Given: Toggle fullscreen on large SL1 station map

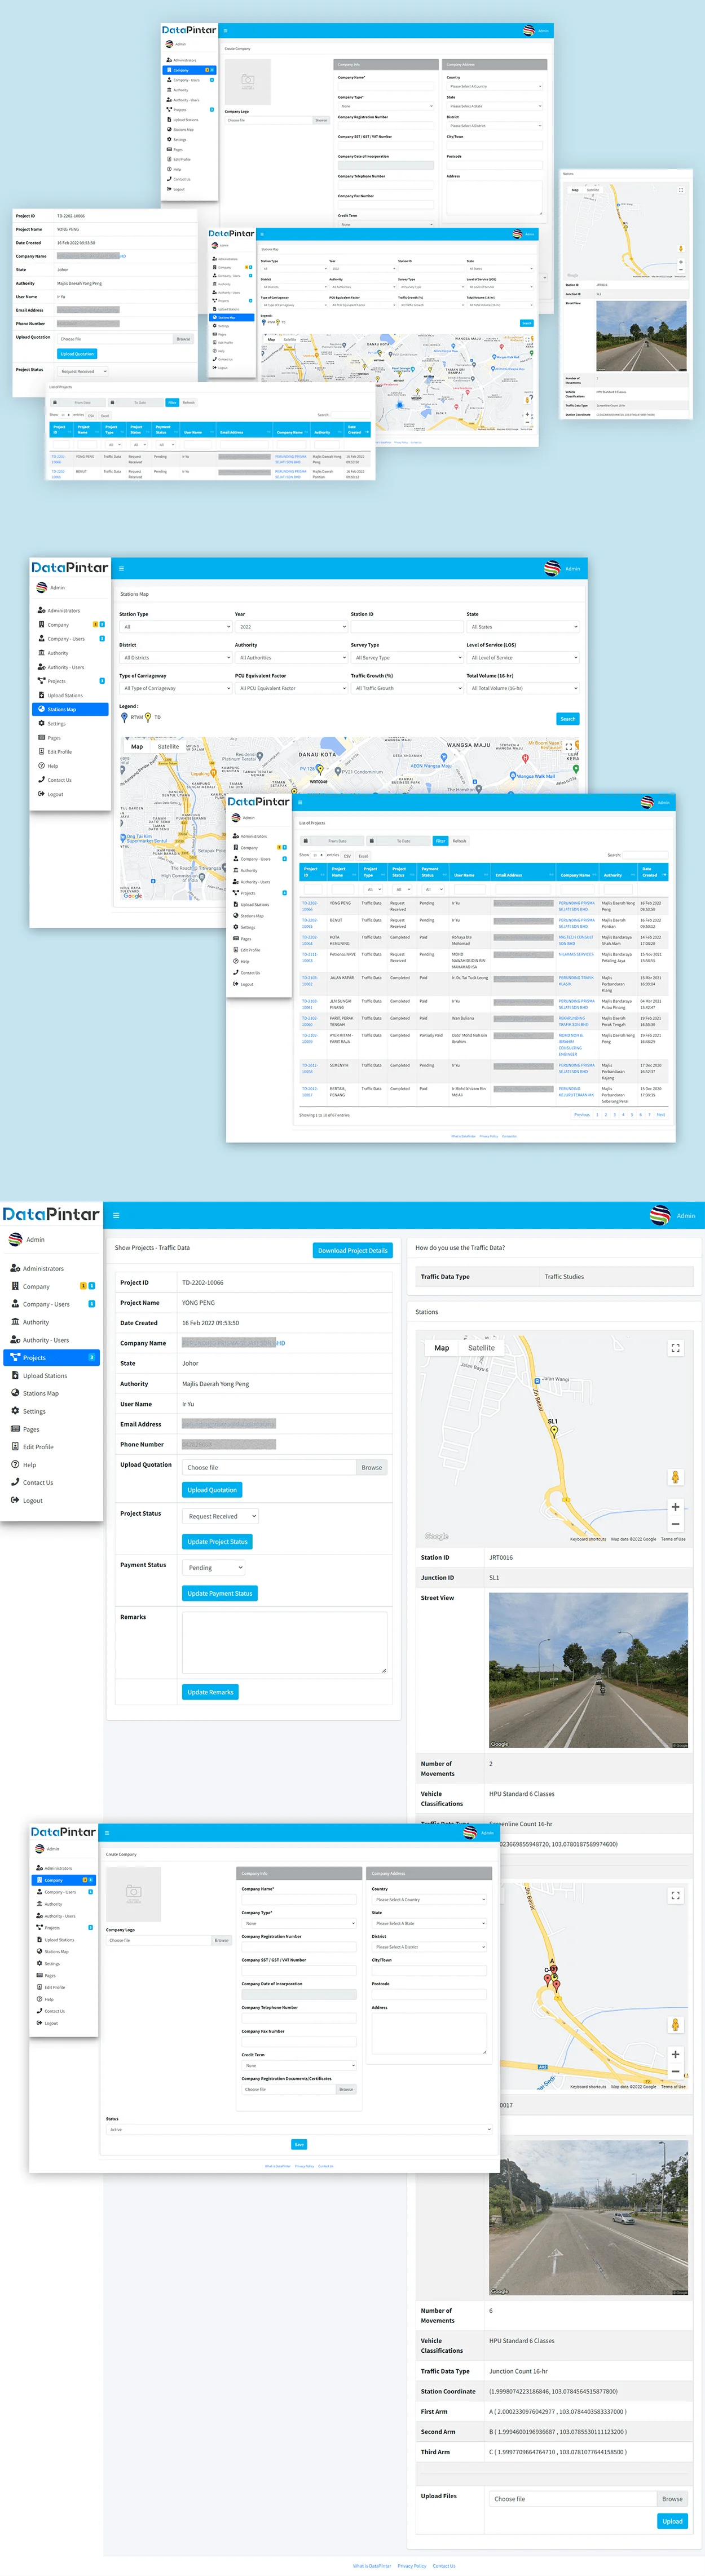Looking at the screenshot, I should (x=675, y=1348).
